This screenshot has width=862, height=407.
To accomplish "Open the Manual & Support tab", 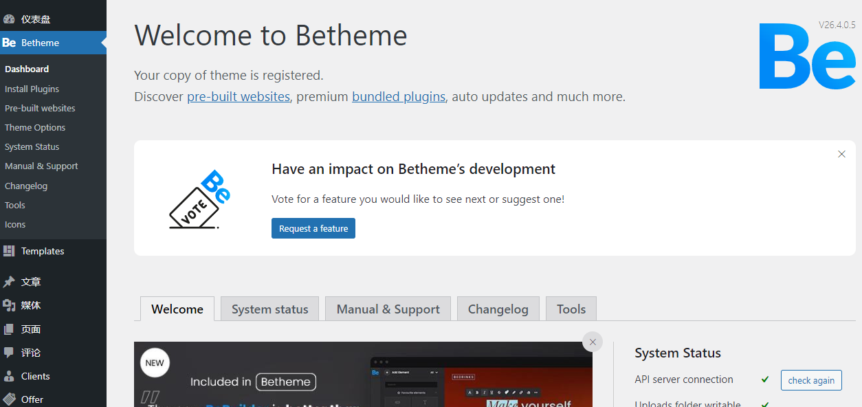I will pos(388,309).
